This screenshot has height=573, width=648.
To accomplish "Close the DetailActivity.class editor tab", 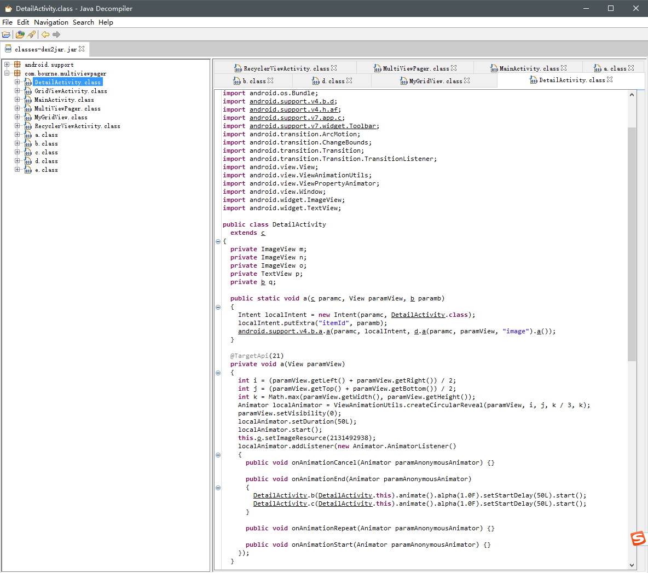I will click(x=610, y=80).
